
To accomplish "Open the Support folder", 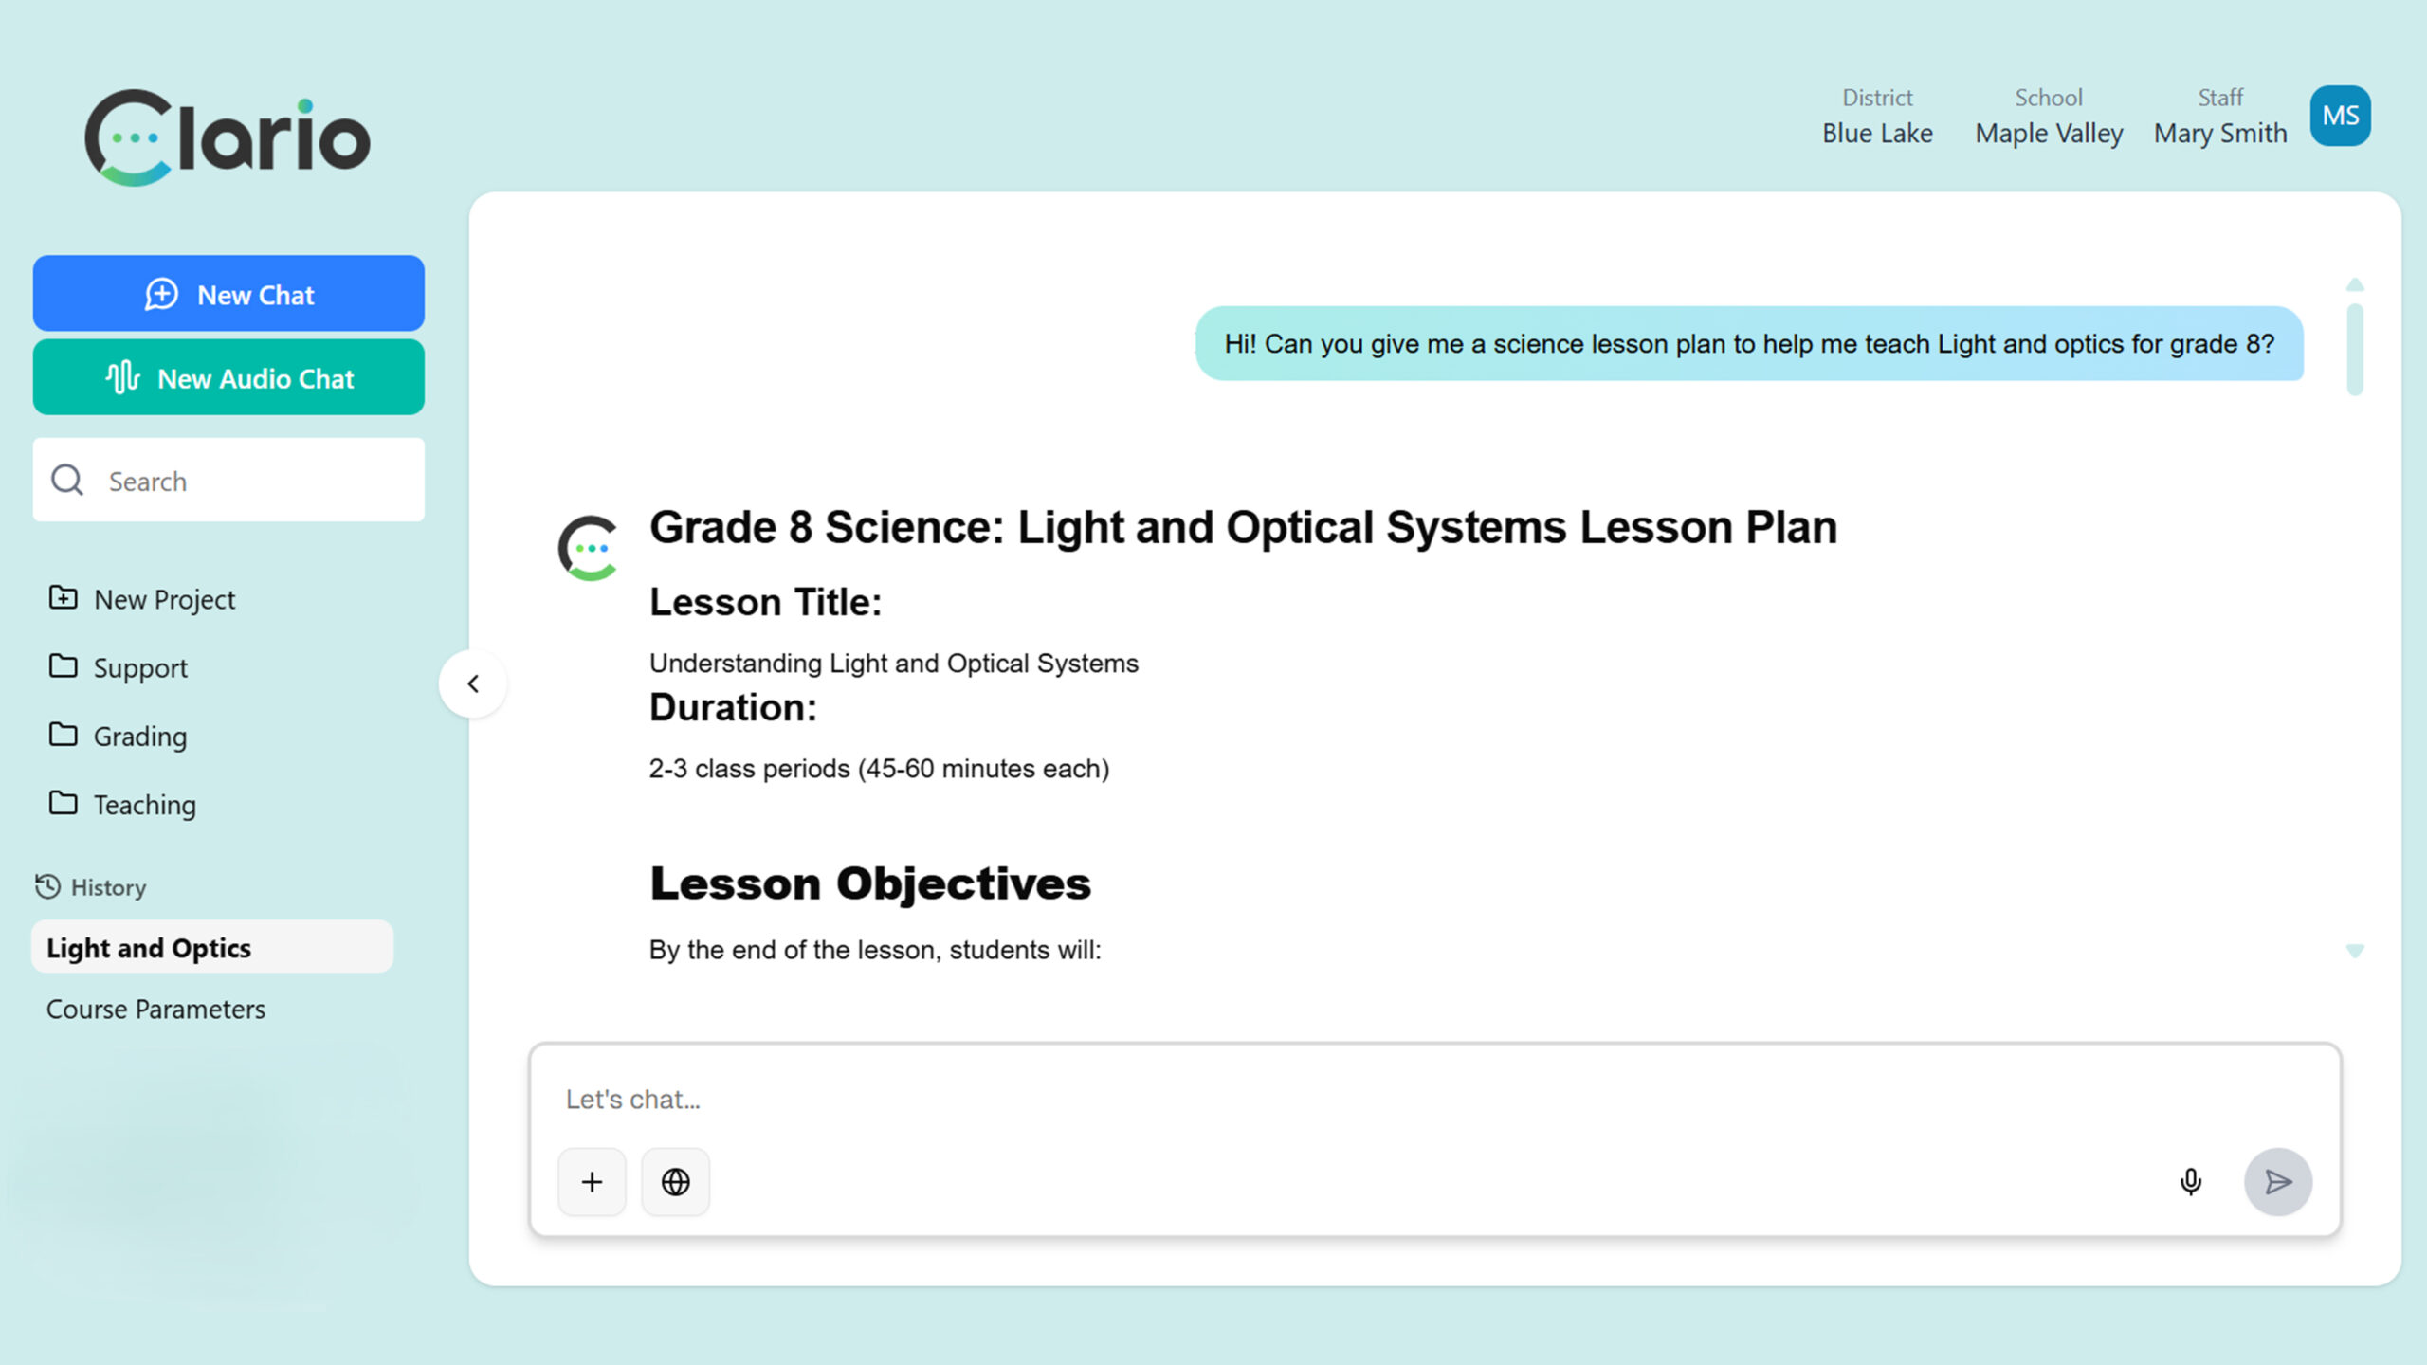I will click(x=139, y=667).
